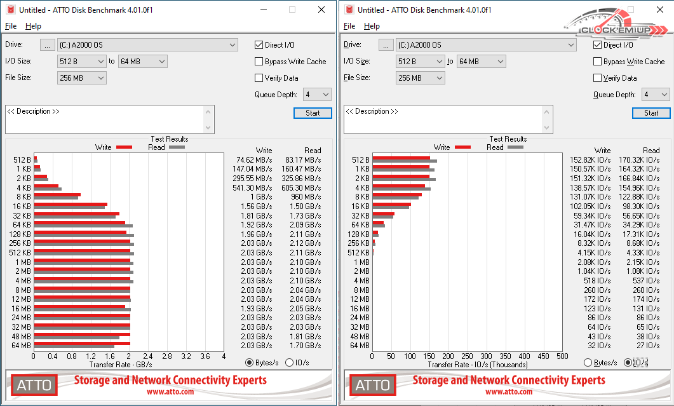Click the description scroll up arrow in left window

209,111
